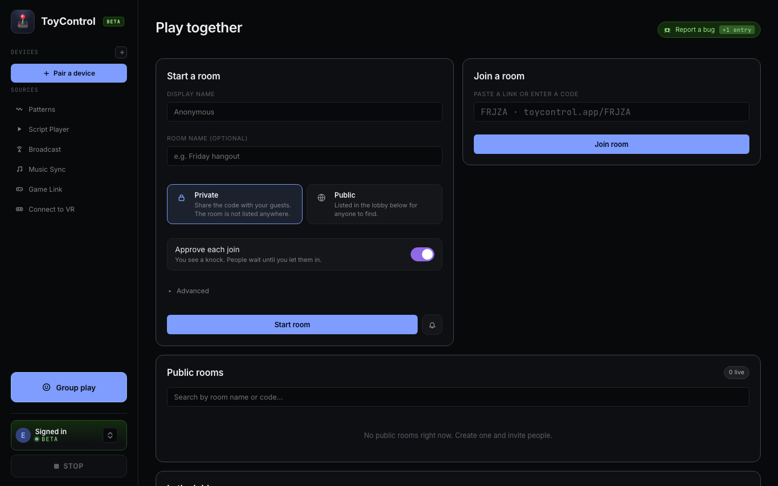Click the plus icon beside Devices
The image size is (778, 486).
pyautogui.click(x=121, y=52)
